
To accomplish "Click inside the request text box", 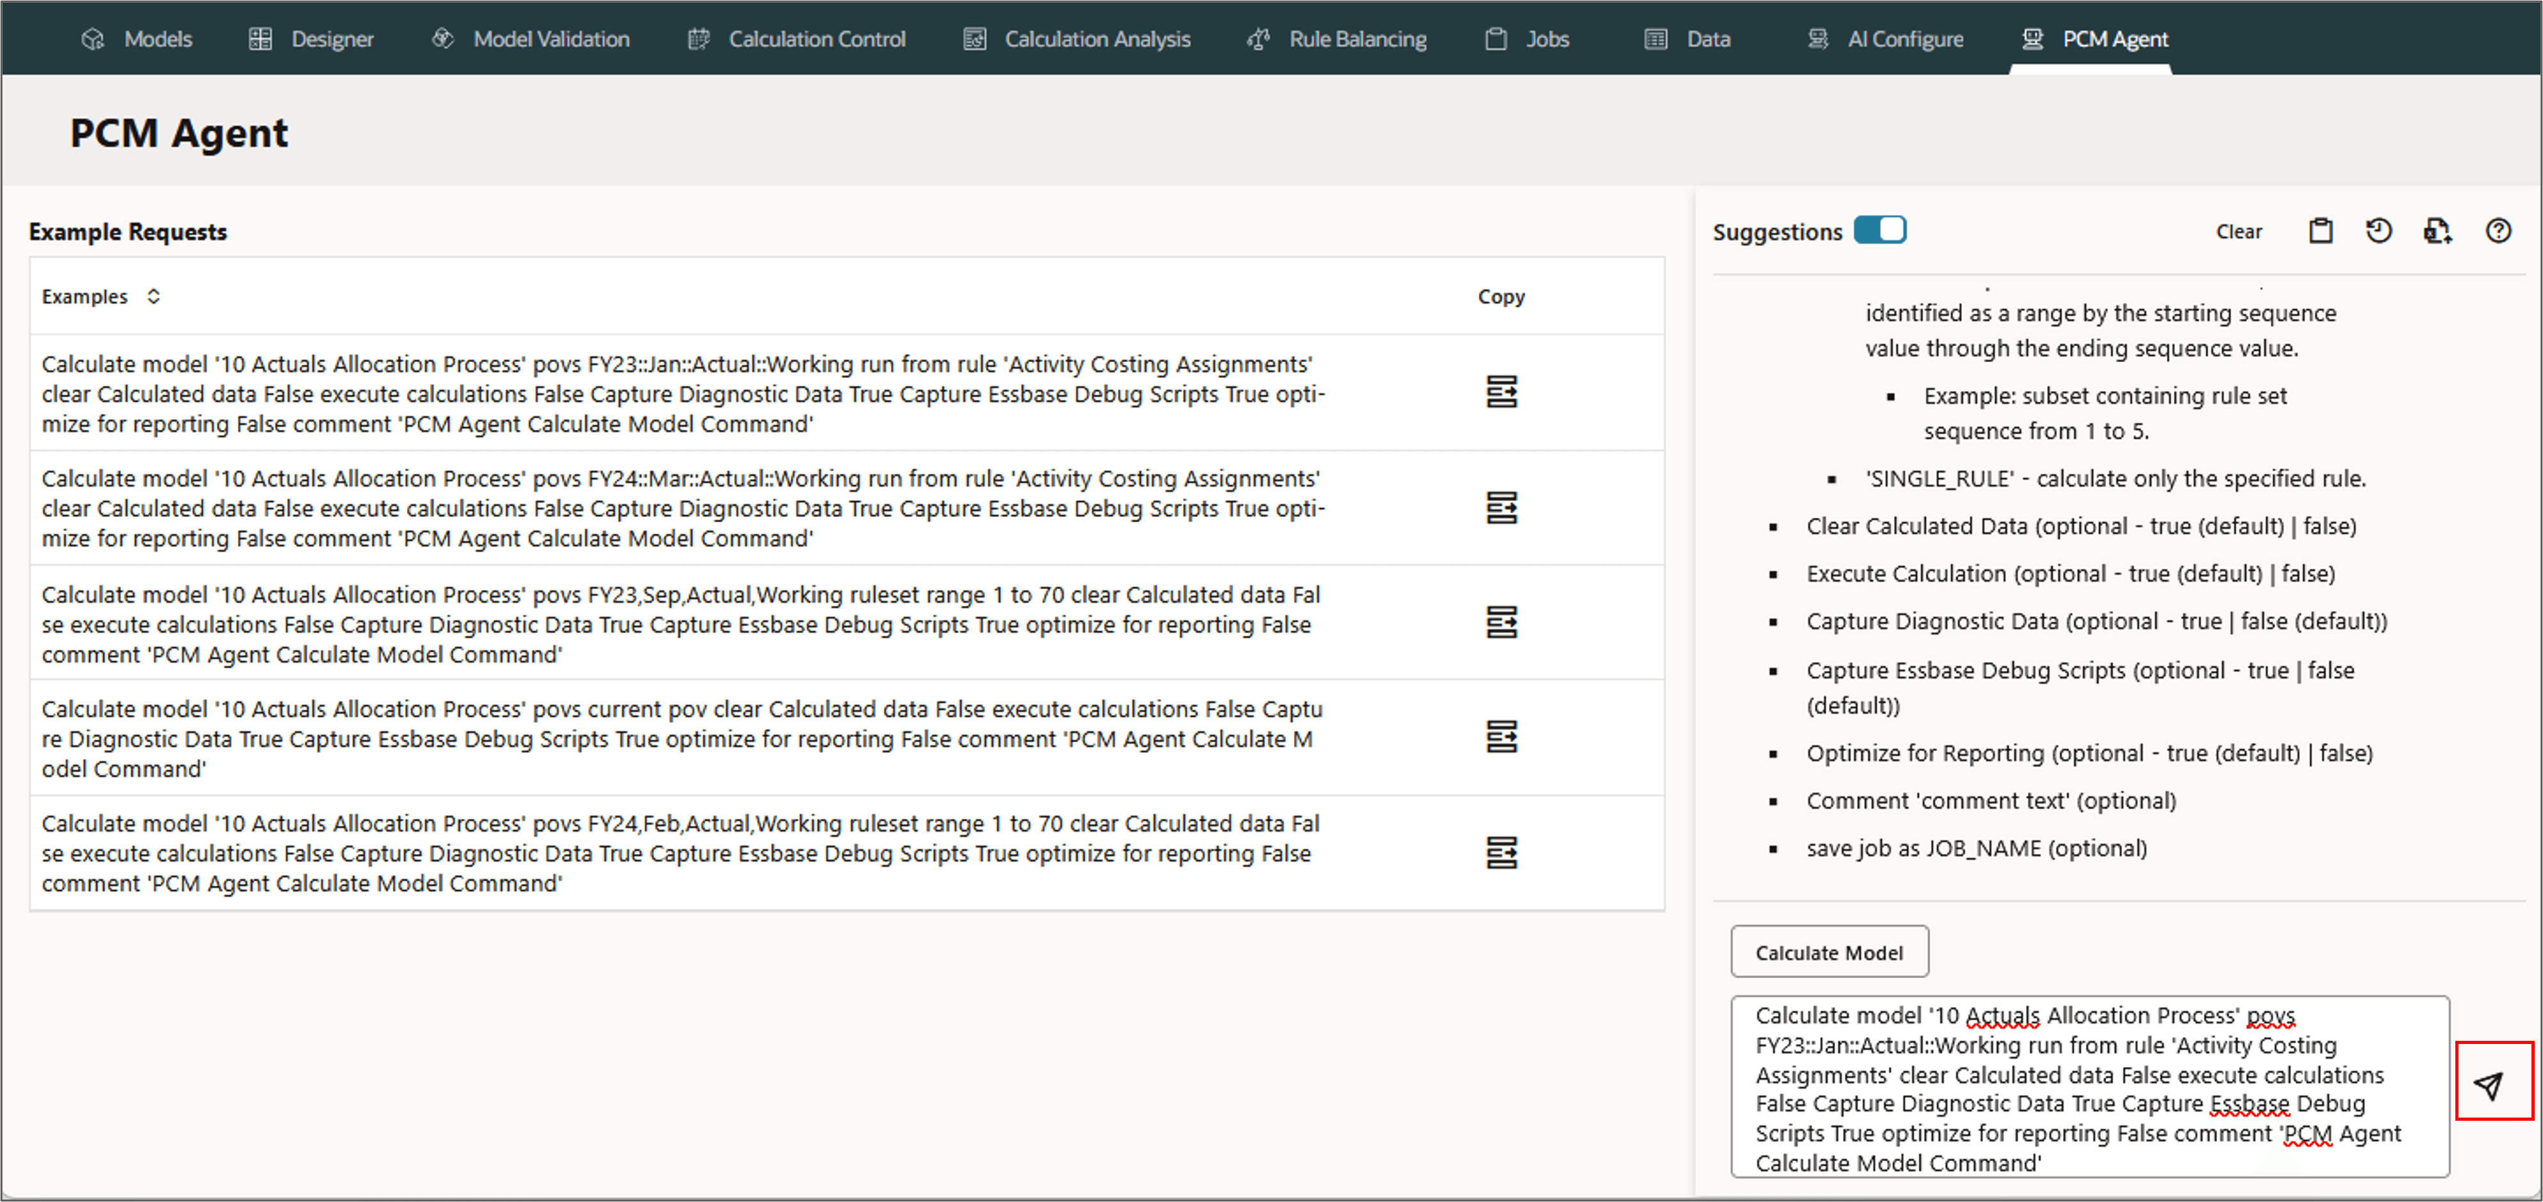I will point(2088,1086).
